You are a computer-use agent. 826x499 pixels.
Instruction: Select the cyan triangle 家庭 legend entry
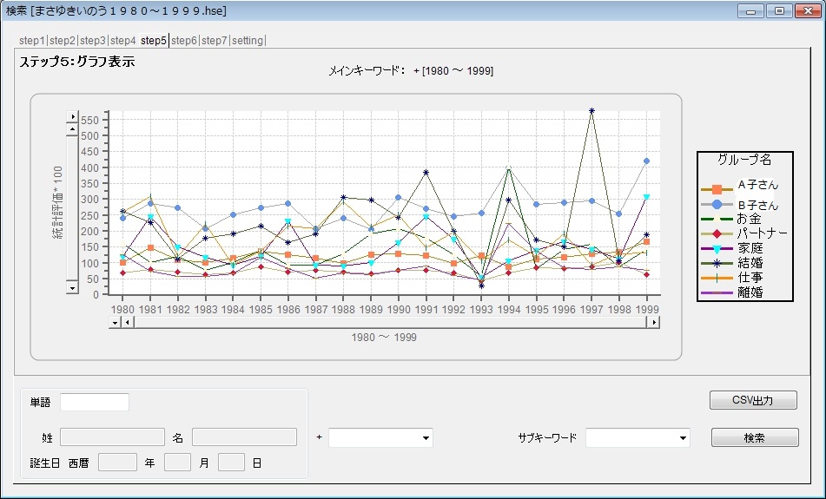pyautogui.click(x=717, y=248)
